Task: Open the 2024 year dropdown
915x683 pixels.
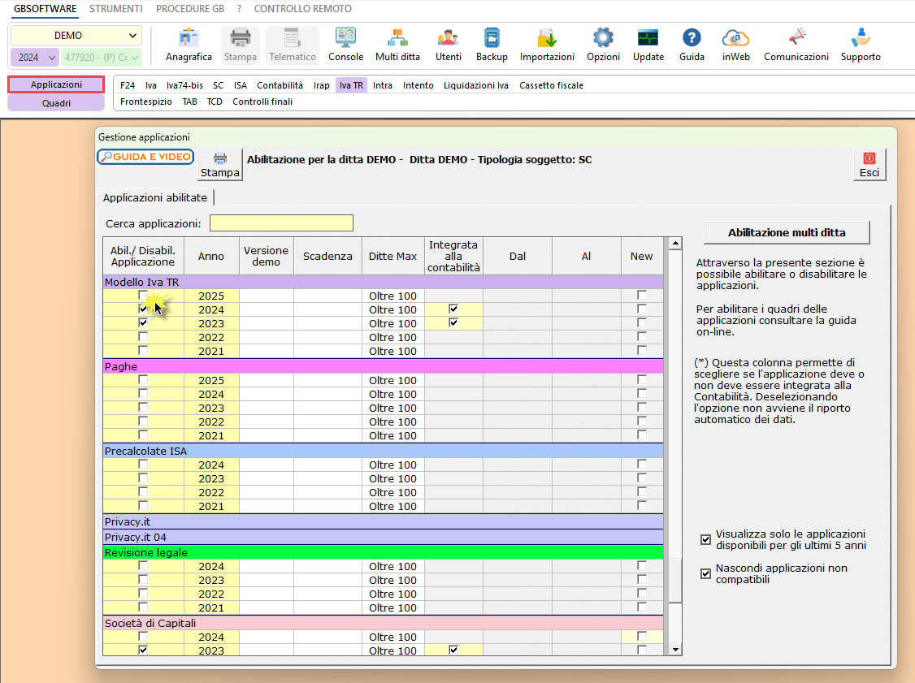Action: pyautogui.click(x=52, y=58)
